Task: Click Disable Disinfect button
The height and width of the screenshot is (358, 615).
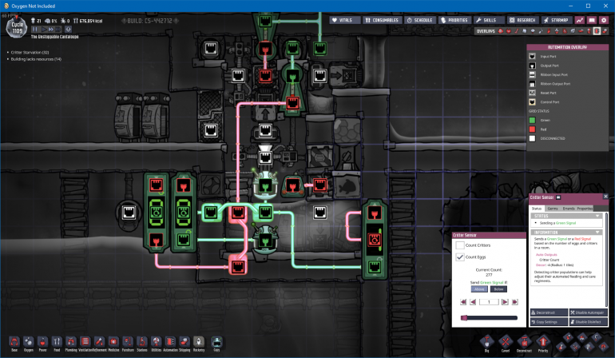Action: coord(589,322)
